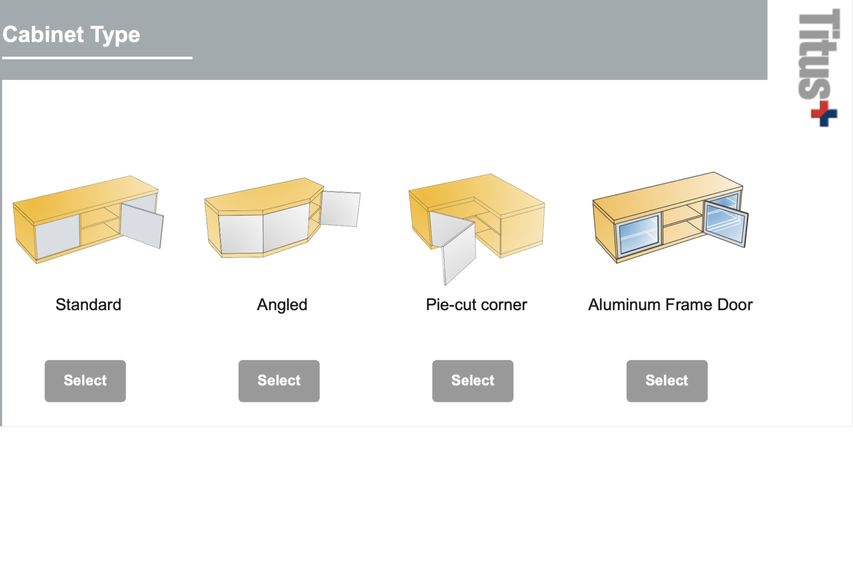
Task: Click the red and blue plus symbol
Action: (x=824, y=114)
